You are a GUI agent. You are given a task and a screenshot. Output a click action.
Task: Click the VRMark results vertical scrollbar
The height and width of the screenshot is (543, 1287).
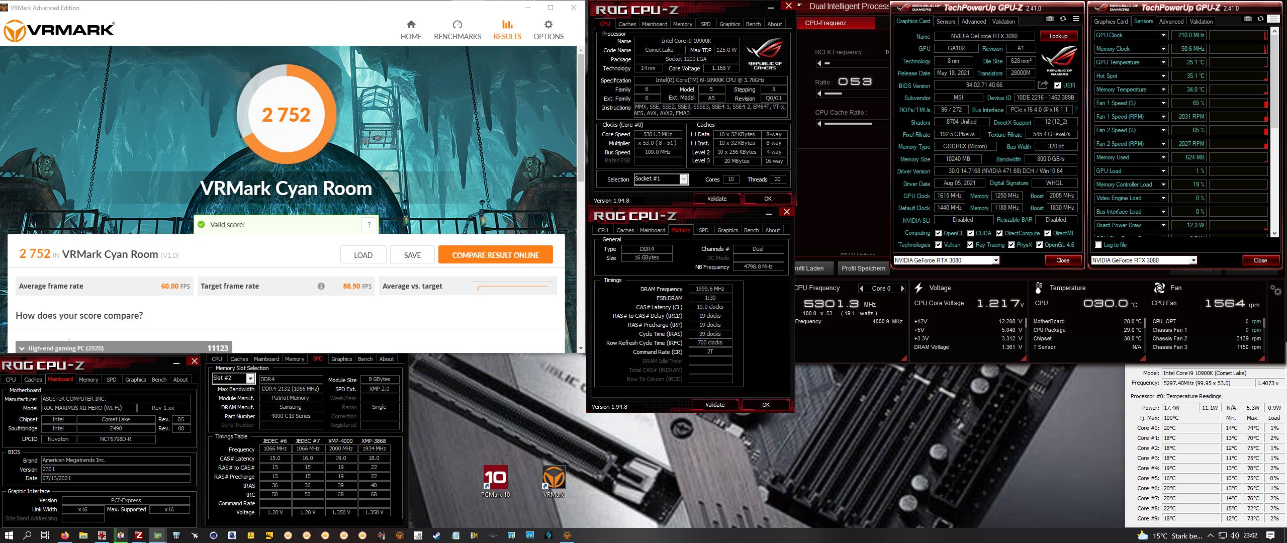[x=581, y=199]
